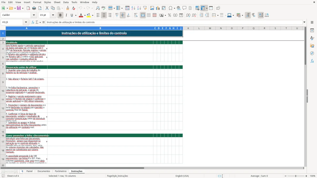Adjust the zoom slider in status bar
This screenshot has width=317, height=178.
(296, 176)
